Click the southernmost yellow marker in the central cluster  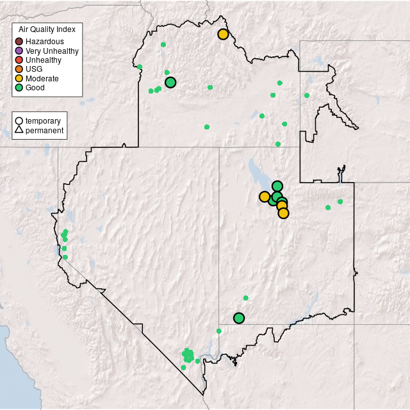tap(283, 213)
